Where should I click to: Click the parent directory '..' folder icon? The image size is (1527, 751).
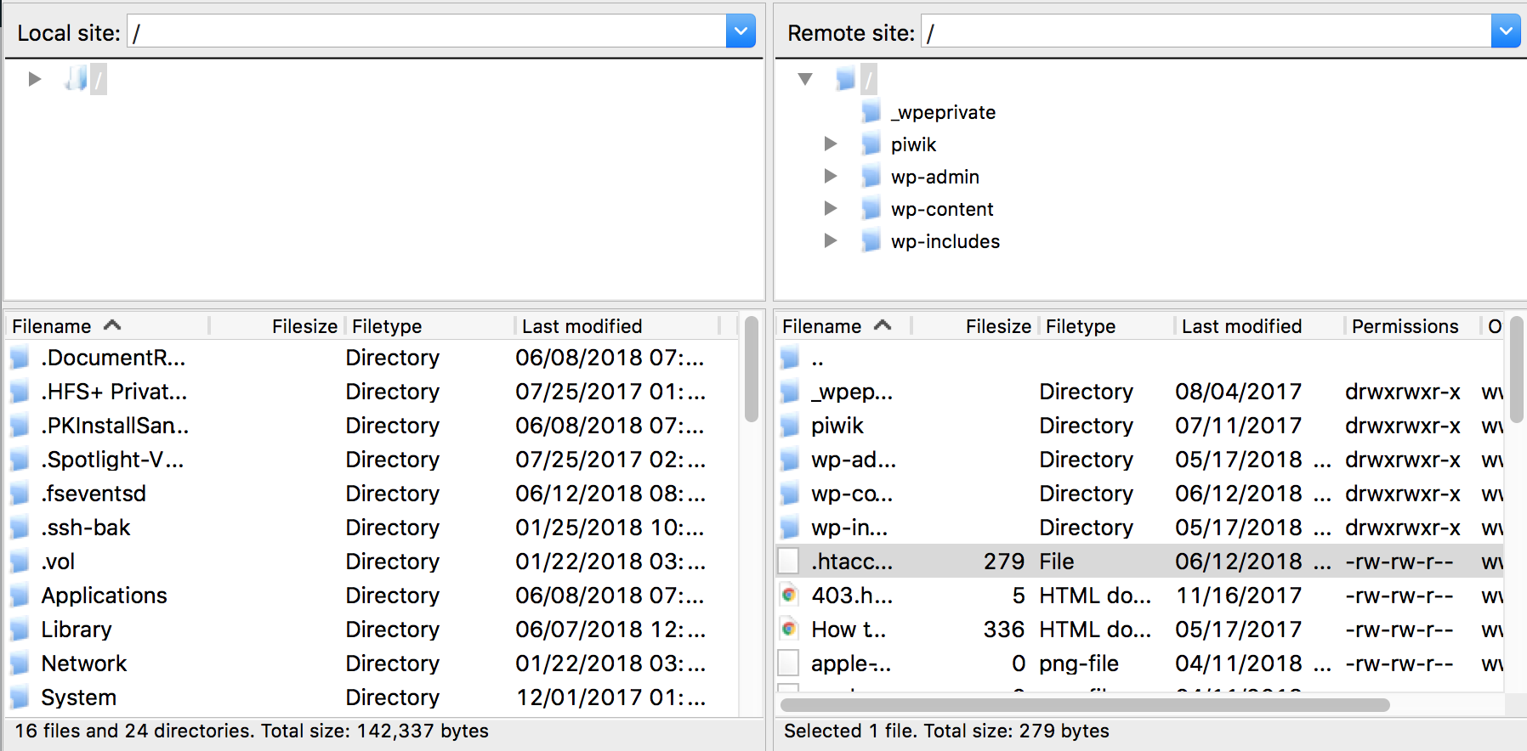click(x=790, y=359)
